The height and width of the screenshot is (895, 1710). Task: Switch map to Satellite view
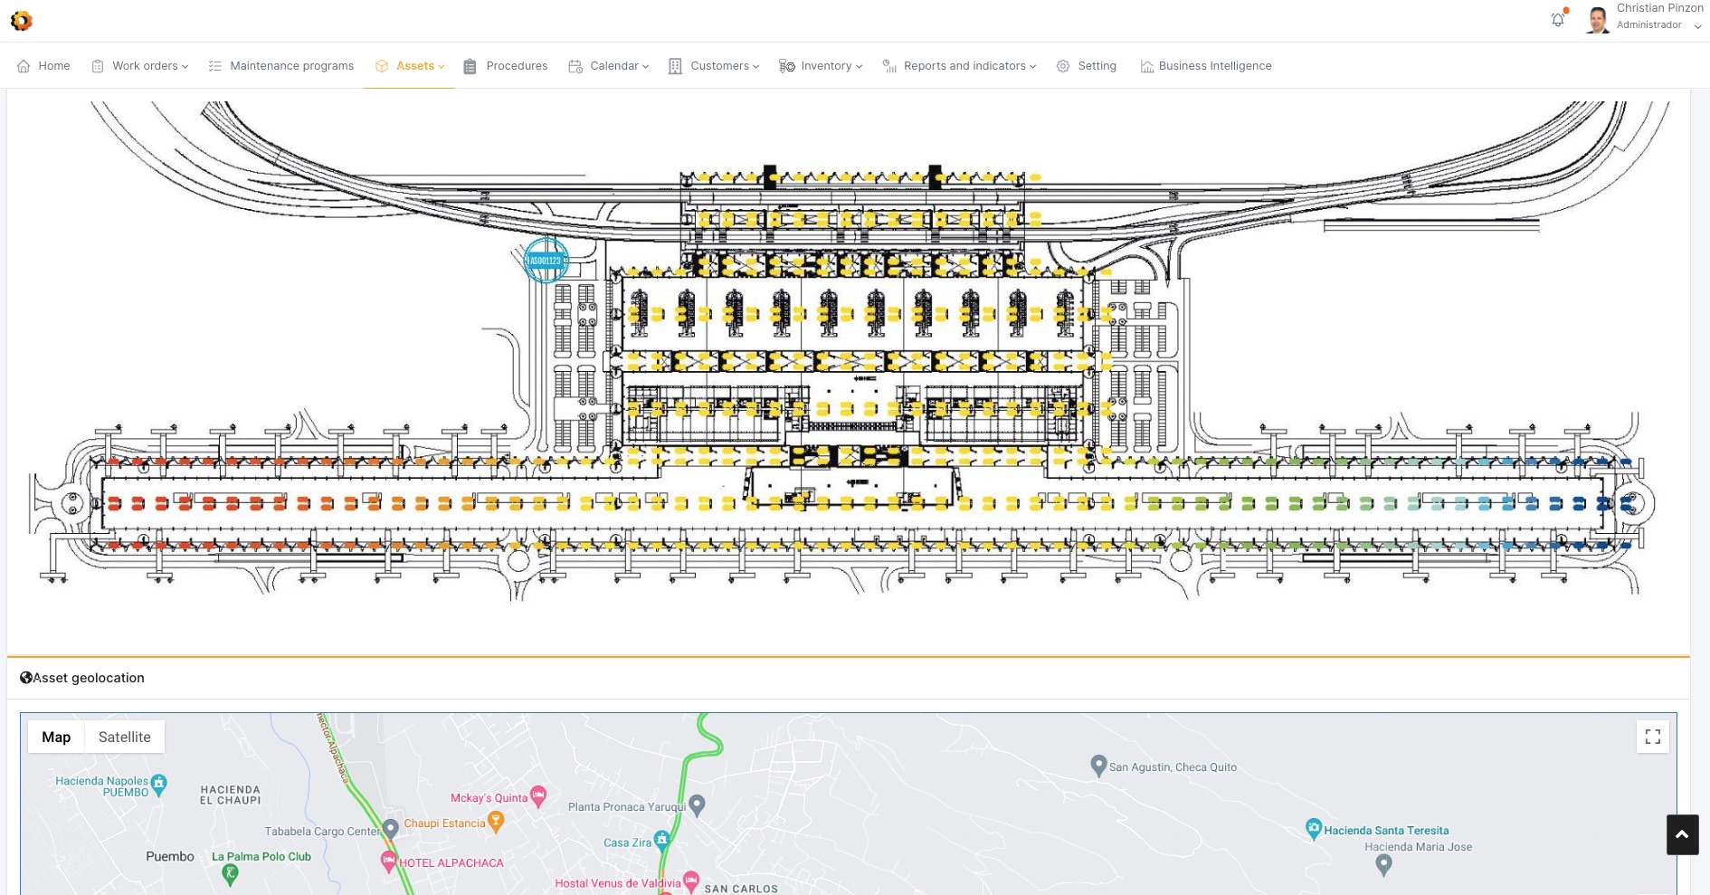pyautogui.click(x=125, y=737)
